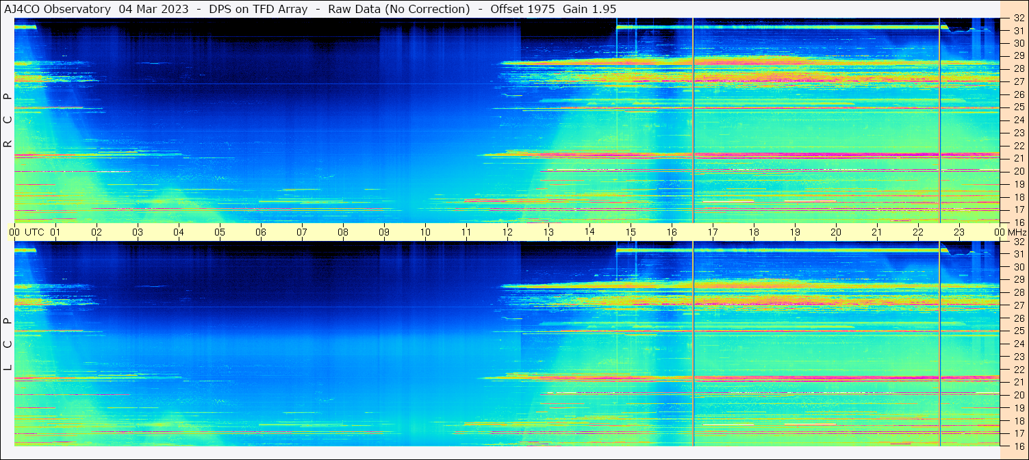Select 'Raw Data (No Correction)' header text
Image resolution: width=1029 pixels, height=460 pixels.
point(399,9)
